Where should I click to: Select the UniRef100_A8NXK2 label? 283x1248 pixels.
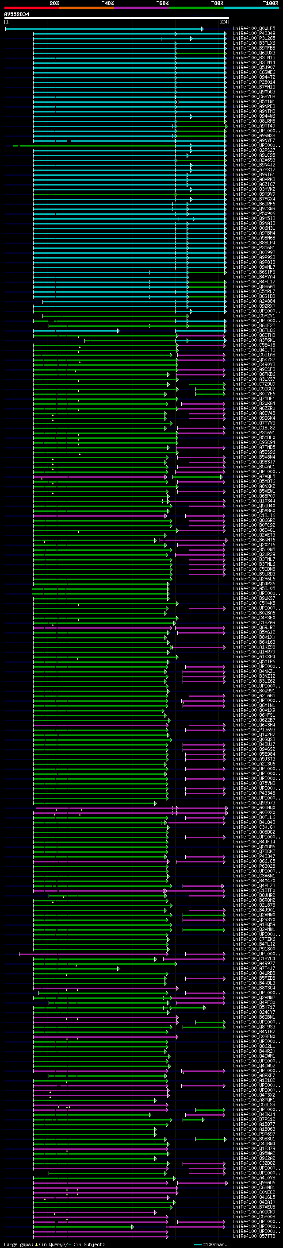pyautogui.click(x=254, y=487)
